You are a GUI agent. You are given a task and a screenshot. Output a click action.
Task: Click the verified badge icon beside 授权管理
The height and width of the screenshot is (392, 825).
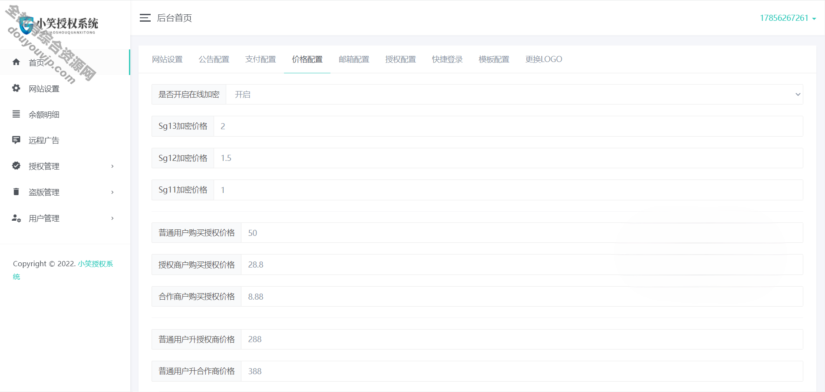pyautogui.click(x=16, y=166)
